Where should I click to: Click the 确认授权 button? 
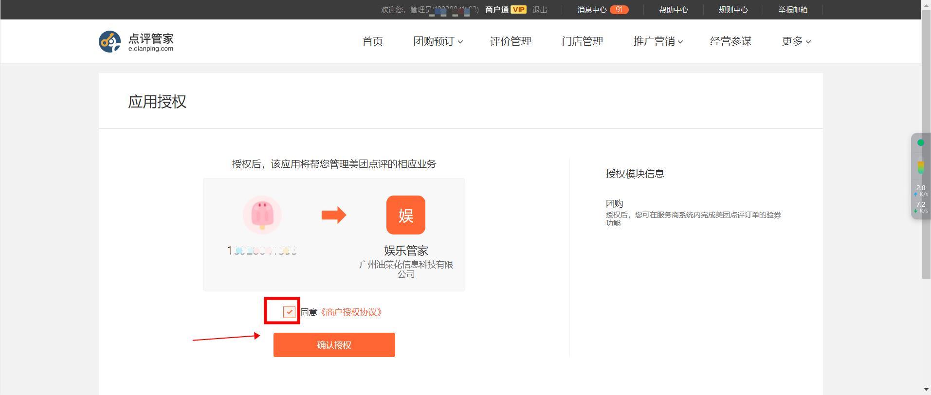tap(334, 345)
